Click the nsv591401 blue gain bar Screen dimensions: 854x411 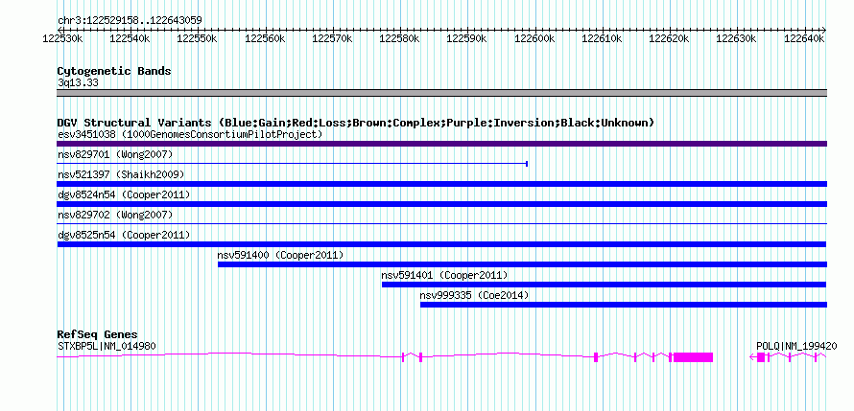(604, 285)
